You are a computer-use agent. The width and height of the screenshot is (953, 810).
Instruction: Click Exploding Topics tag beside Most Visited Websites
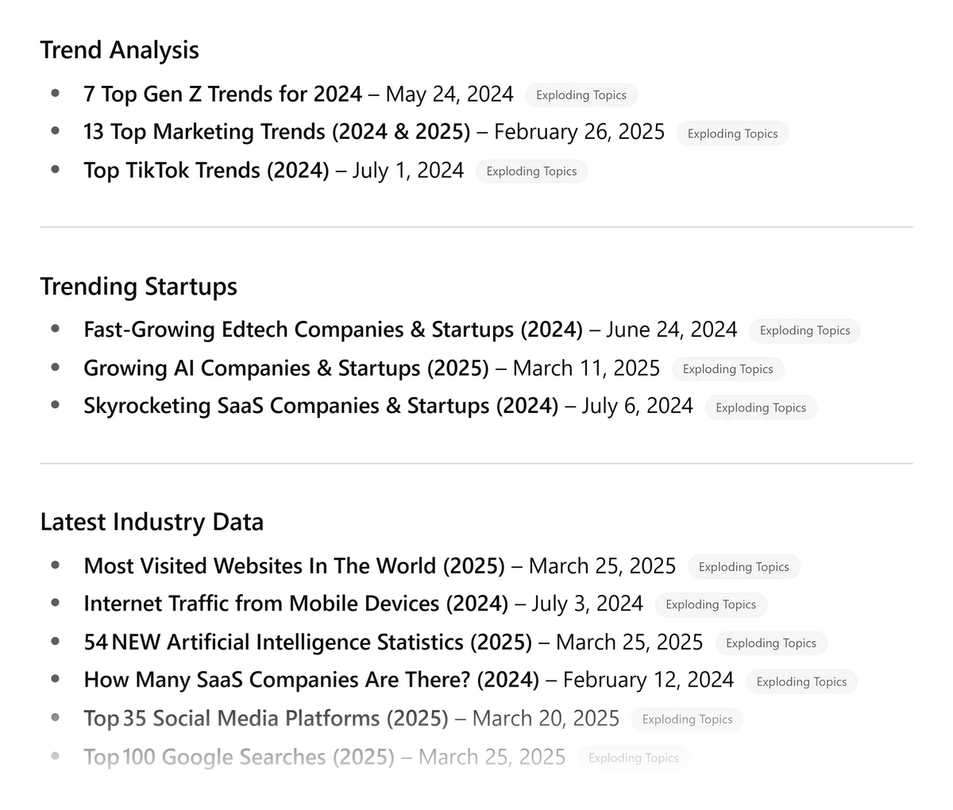744,567
